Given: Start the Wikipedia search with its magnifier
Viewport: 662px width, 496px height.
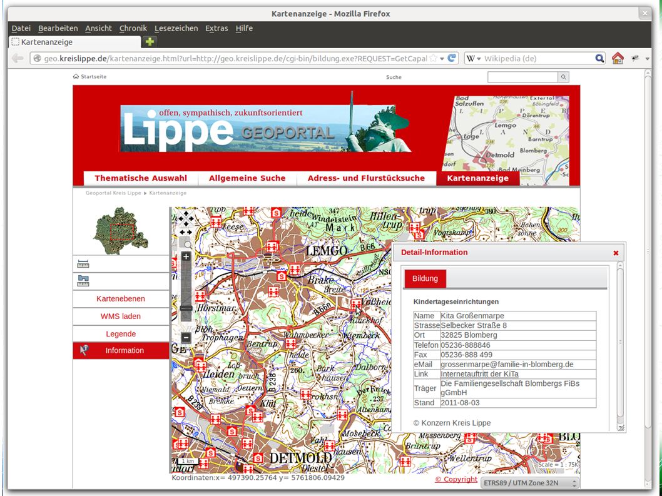Looking at the screenshot, I should pos(599,58).
